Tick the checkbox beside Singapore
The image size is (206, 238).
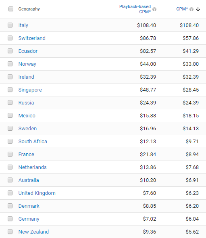pyautogui.click(x=10, y=90)
